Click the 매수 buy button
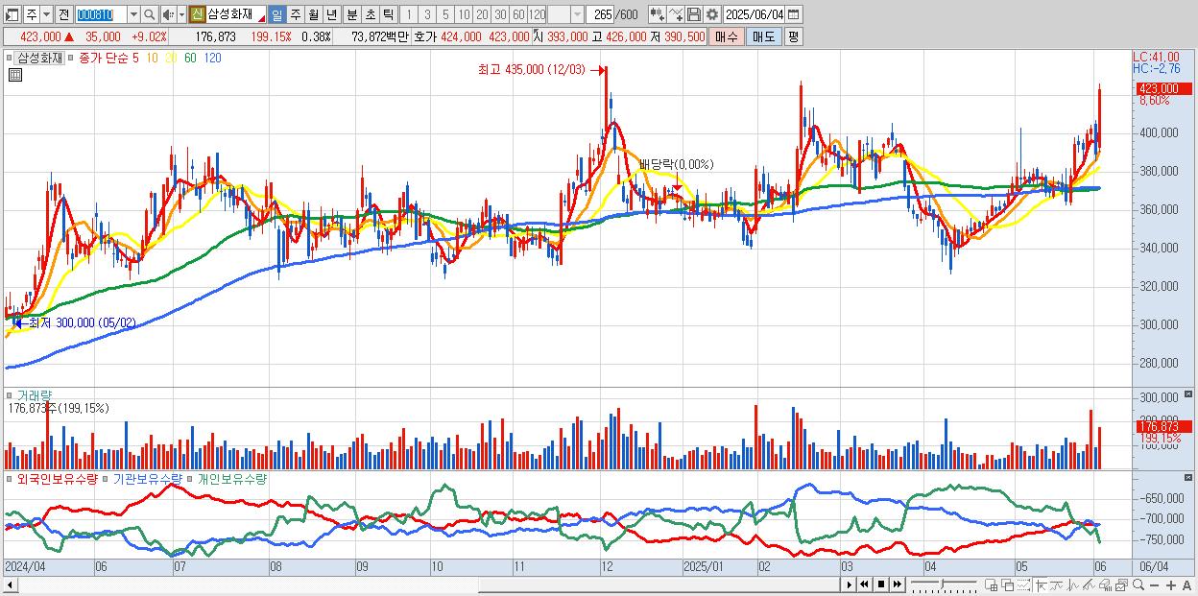 pos(726,36)
